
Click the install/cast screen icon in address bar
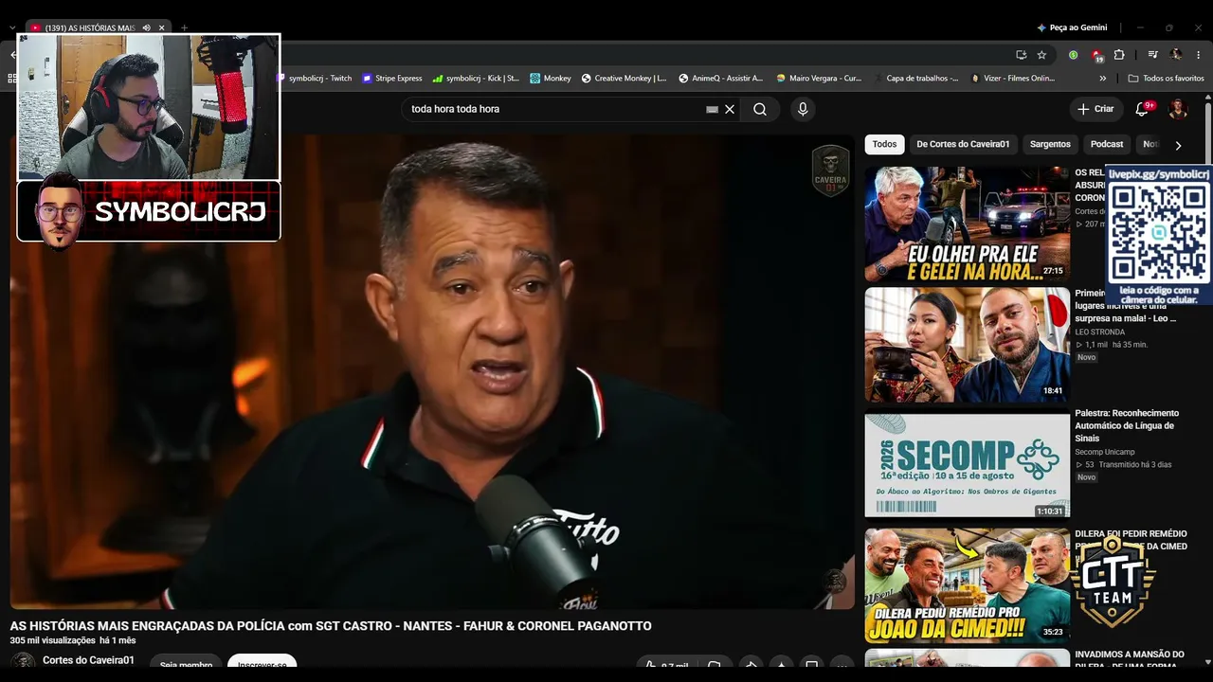pyautogui.click(x=1021, y=55)
